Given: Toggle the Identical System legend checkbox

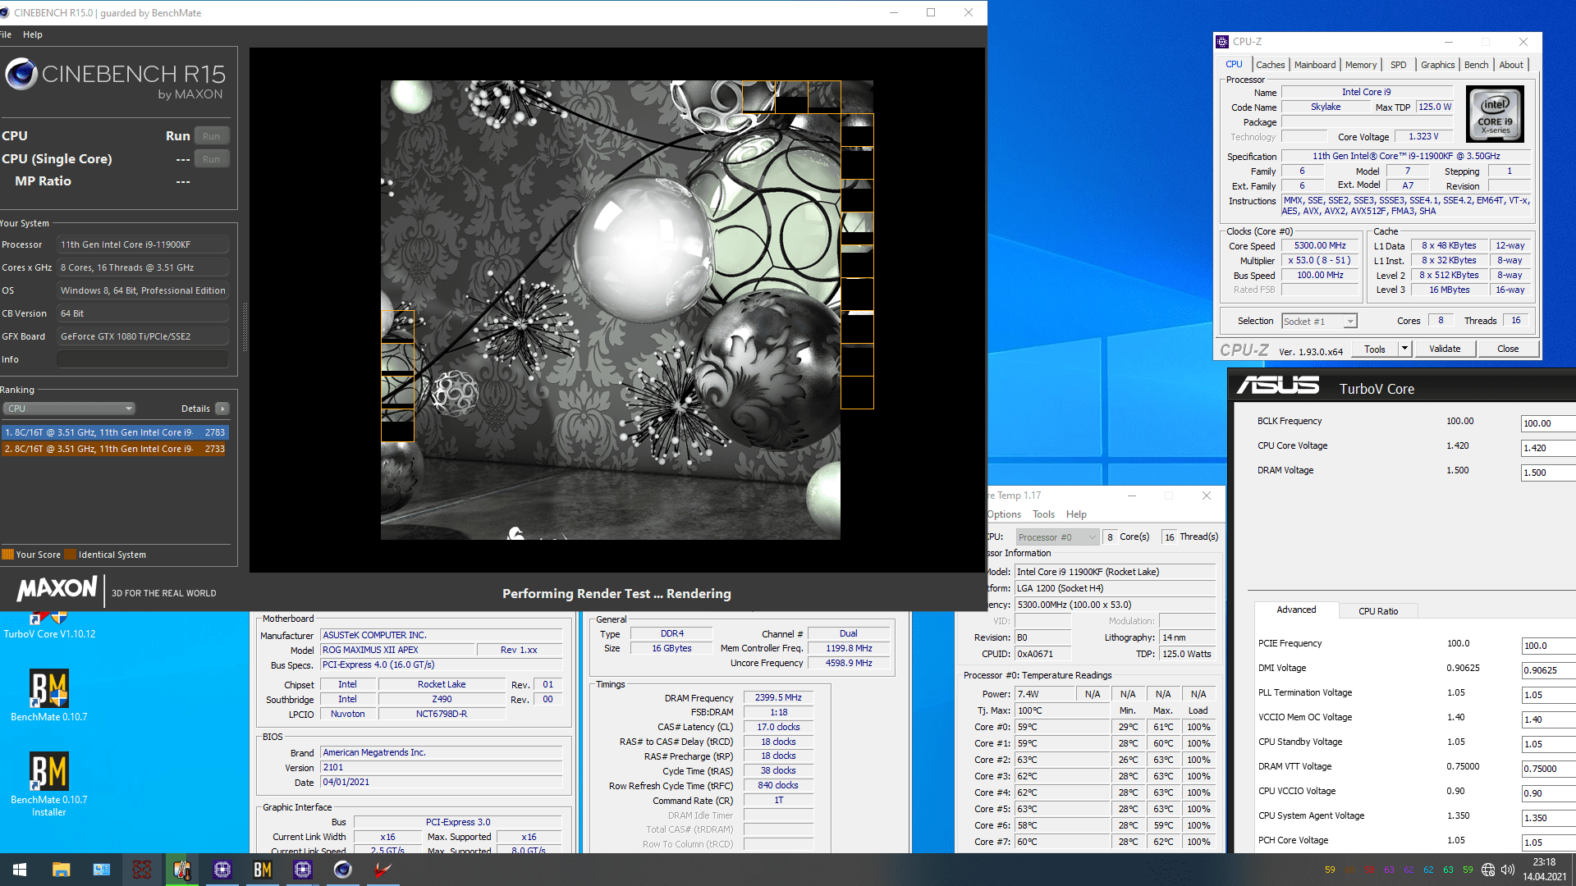Looking at the screenshot, I should 70,555.
